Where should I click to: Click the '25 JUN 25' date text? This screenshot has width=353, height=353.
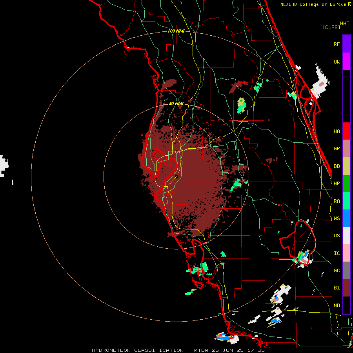pyautogui.click(x=227, y=350)
